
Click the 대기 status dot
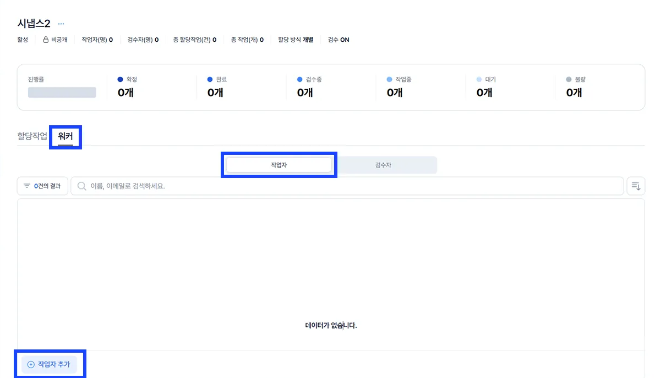coord(479,79)
